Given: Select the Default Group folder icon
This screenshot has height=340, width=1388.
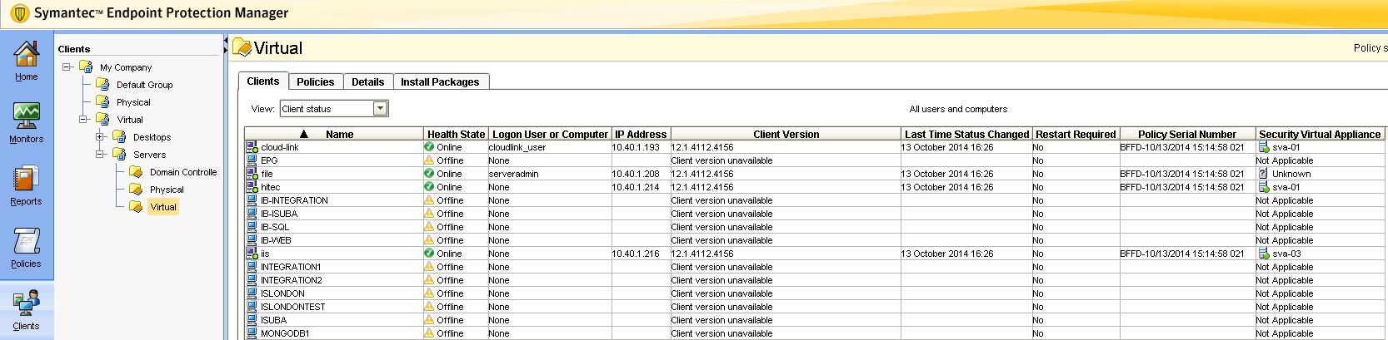Looking at the screenshot, I should [x=102, y=85].
